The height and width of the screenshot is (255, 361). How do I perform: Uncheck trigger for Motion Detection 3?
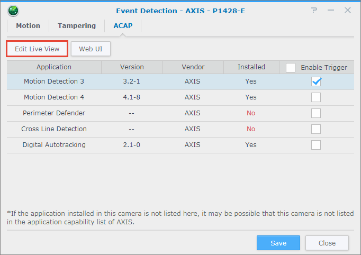(x=316, y=81)
